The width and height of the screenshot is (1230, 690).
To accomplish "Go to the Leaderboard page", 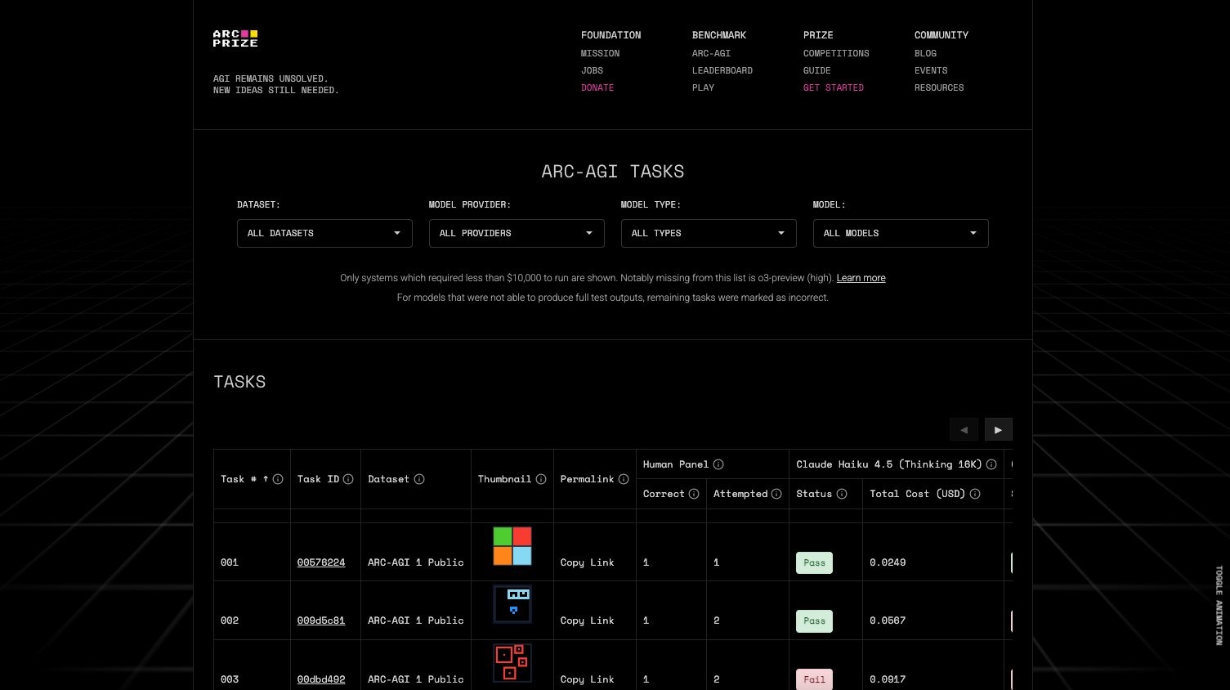I will click(x=722, y=70).
